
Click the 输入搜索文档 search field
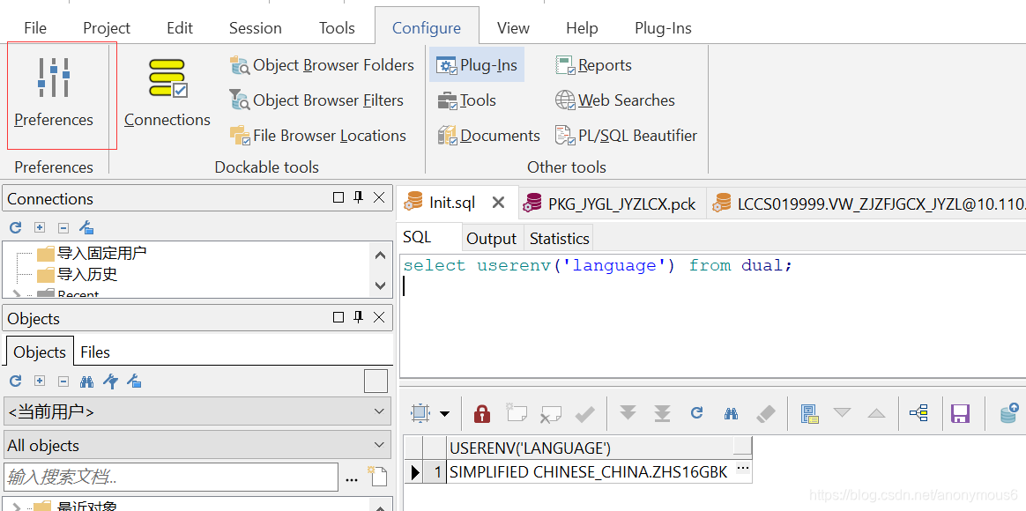click(171, 477)
